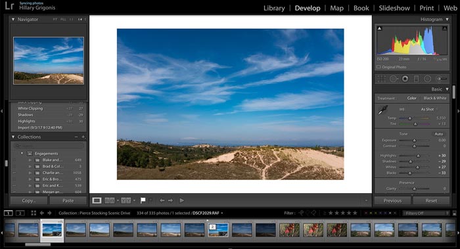This screenshot has width=460, height=249.
Task: Switch to Before/After side-by-side view
Action: point(110,200)
